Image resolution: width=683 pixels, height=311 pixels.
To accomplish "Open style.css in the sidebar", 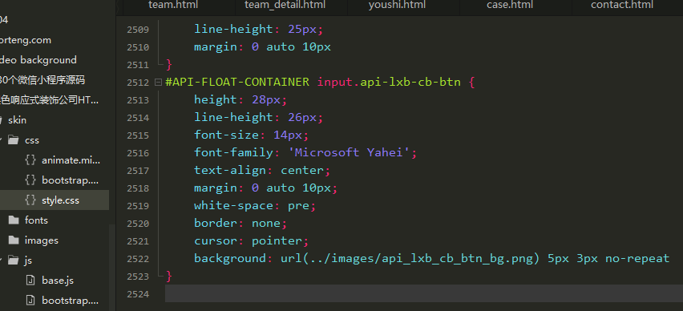I will pyautogui.click(x=60, y=200).
